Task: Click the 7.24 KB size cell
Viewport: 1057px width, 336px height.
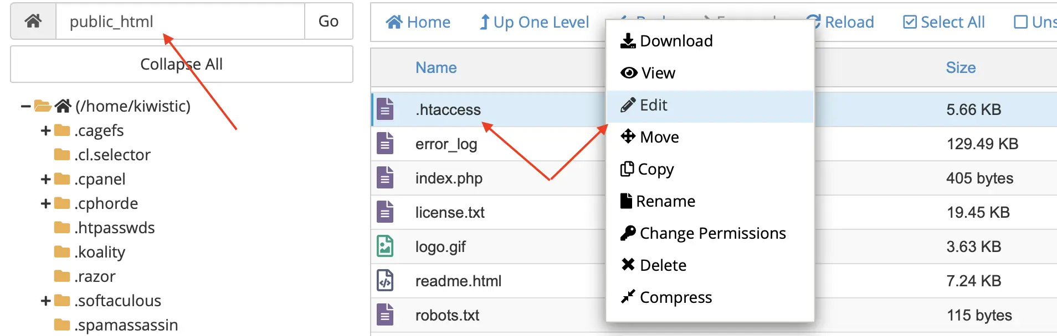Action: [x=973, y=281]
